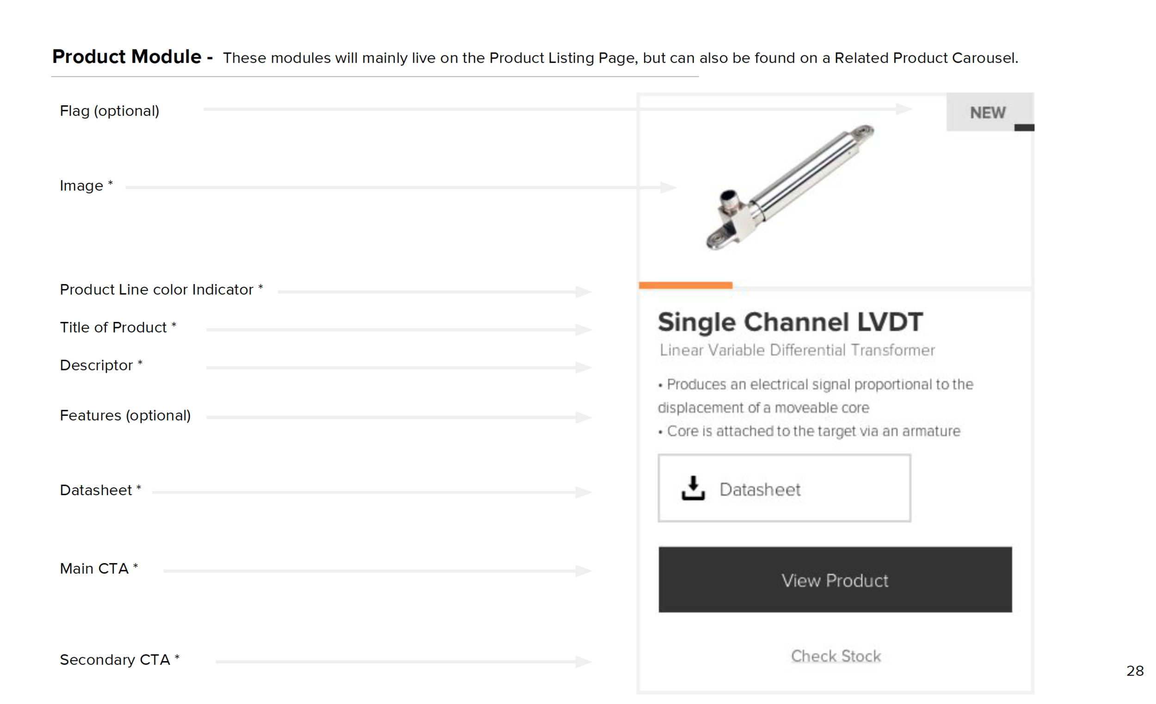
Task: Click the 'Core is attached' feature bullet
Action: (x=809, y=431)
